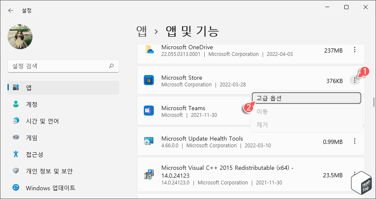Click the Microsoft OneDrive name text

pos(187,47)
